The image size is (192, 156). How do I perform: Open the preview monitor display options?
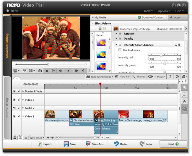pyautogui.click(x=17, y=71)
